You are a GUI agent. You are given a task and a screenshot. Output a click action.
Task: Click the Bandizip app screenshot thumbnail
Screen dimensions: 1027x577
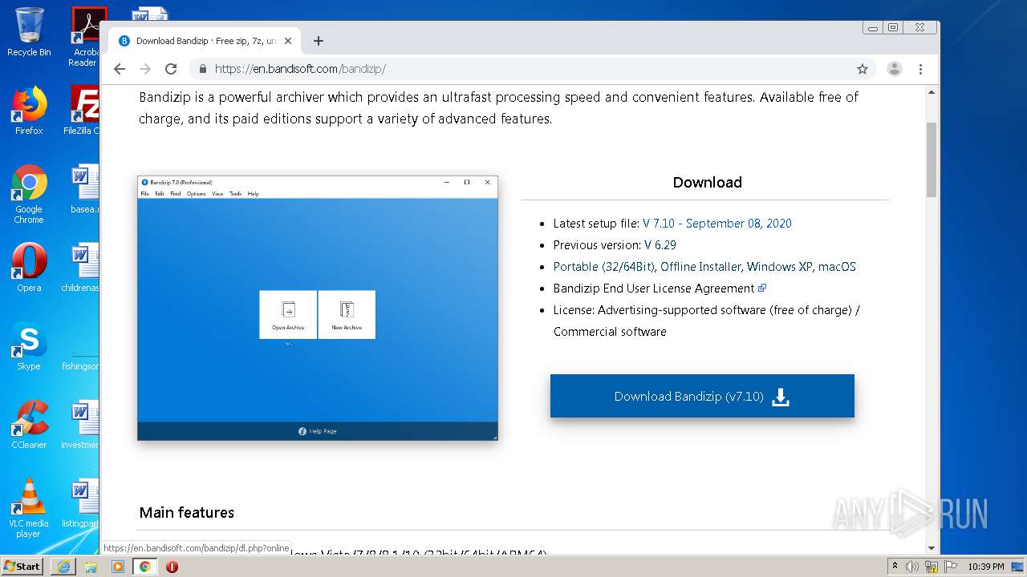coord(318,308)
